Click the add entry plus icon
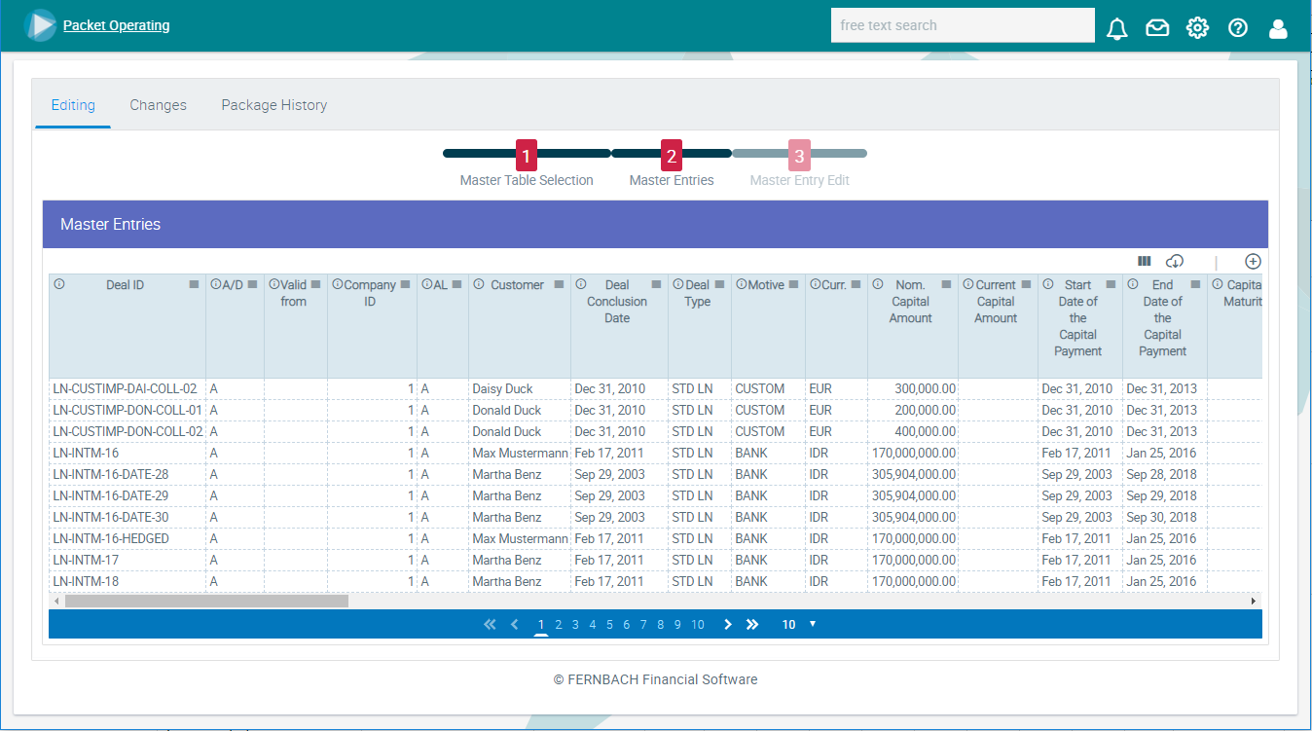The width and height of the screenshot is (1312, 731). 1253,261
